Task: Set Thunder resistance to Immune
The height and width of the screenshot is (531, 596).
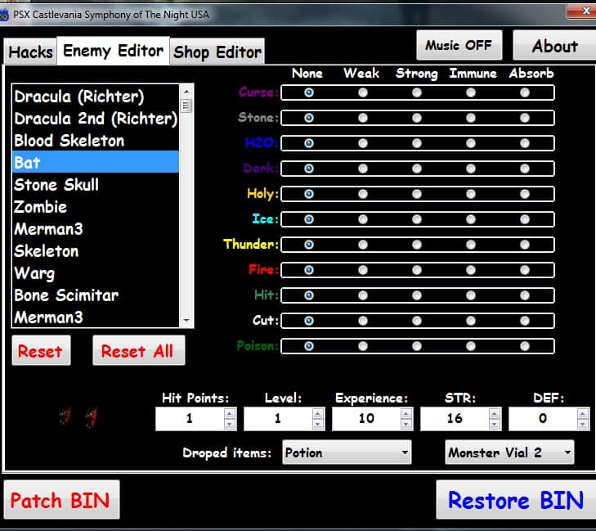Action: pos(471,245)
